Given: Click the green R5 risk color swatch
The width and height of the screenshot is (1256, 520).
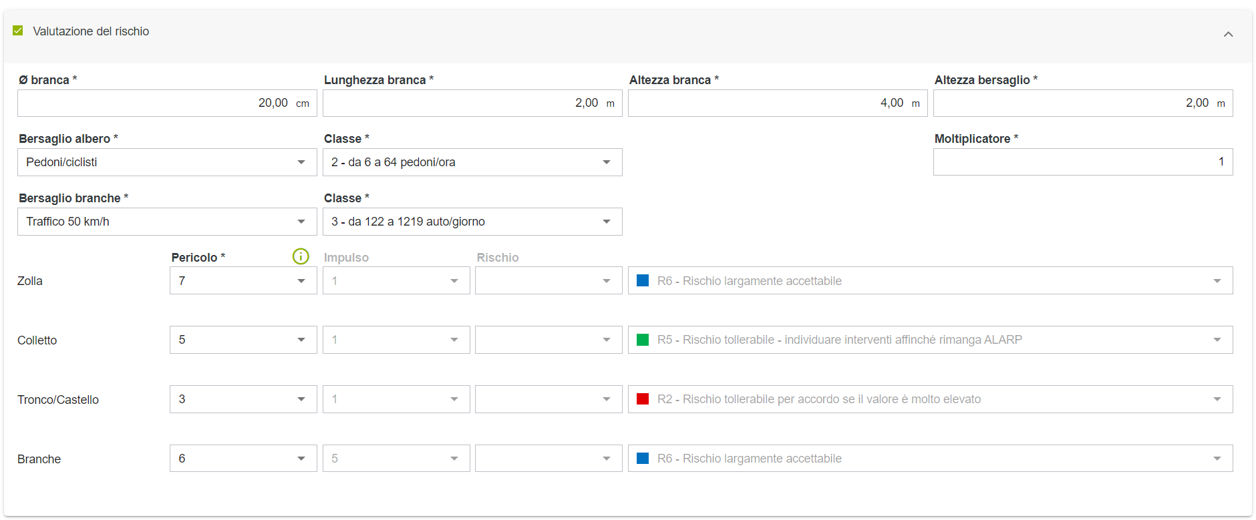Looking at the screenshot, I should coord(643,340).
